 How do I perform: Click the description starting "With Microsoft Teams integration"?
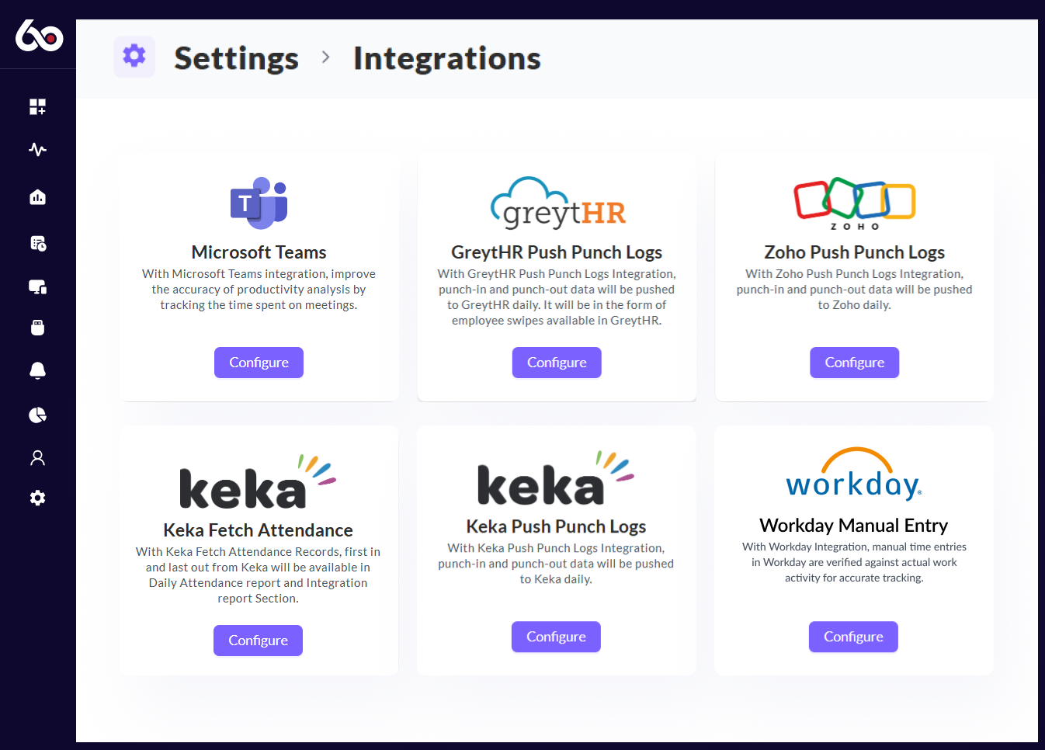point(259,290)
